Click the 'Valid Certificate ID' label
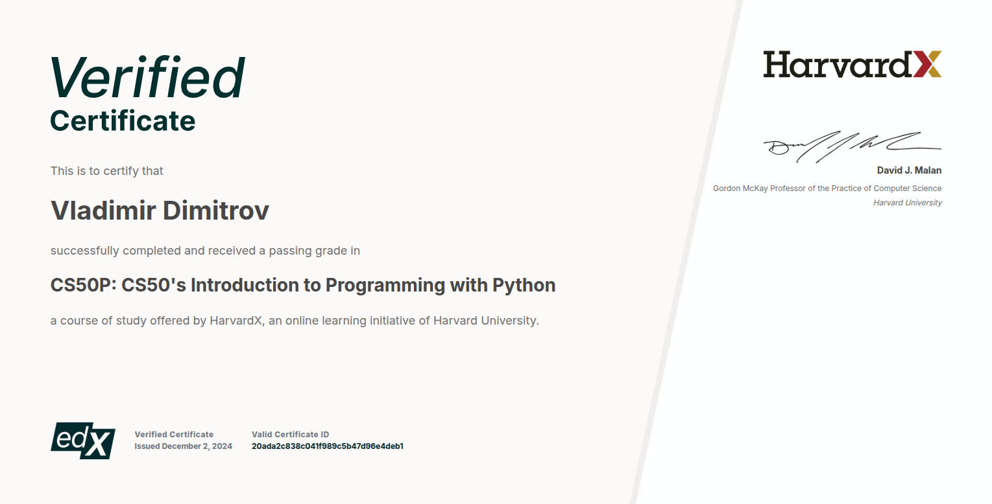This screenshot has width=992, height=504. click(x=290, y=435)
